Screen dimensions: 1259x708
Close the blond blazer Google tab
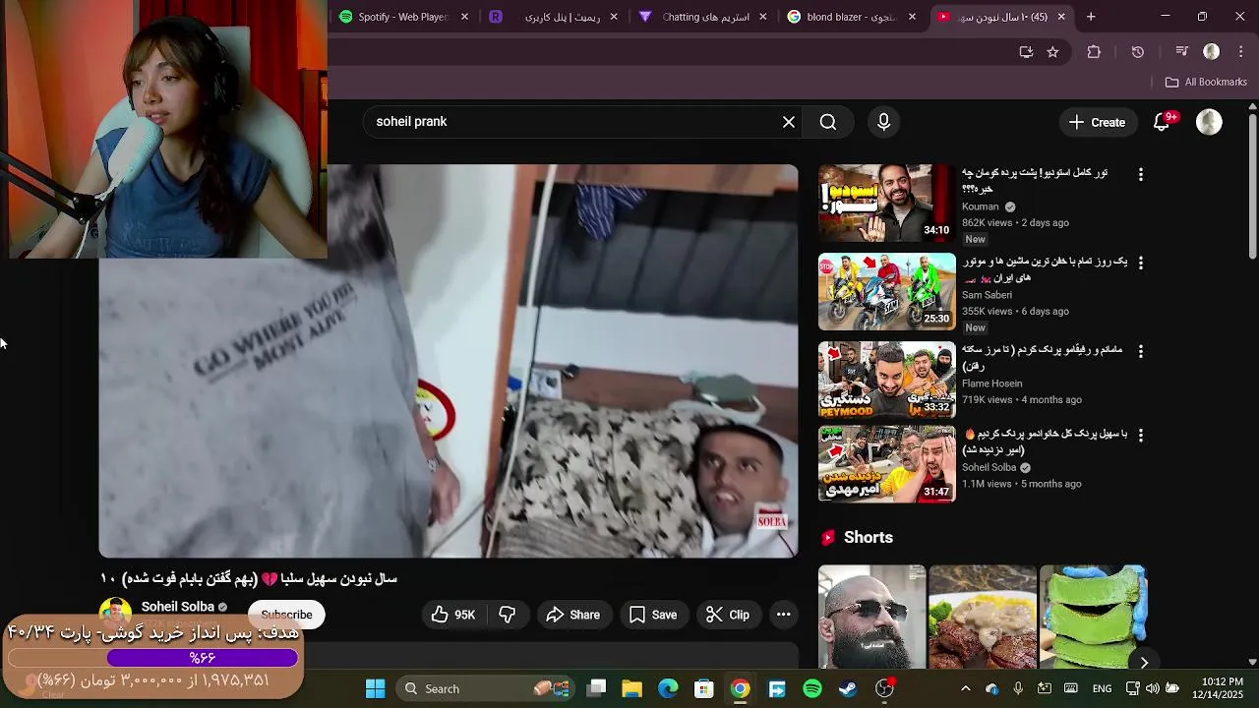click(x=912, y=17)
